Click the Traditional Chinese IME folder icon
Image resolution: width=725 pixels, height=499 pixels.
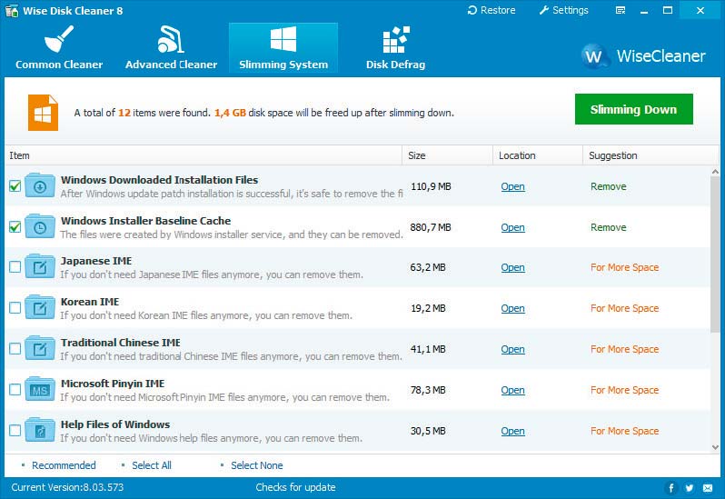pyautogui.click(x=40, y=349)
